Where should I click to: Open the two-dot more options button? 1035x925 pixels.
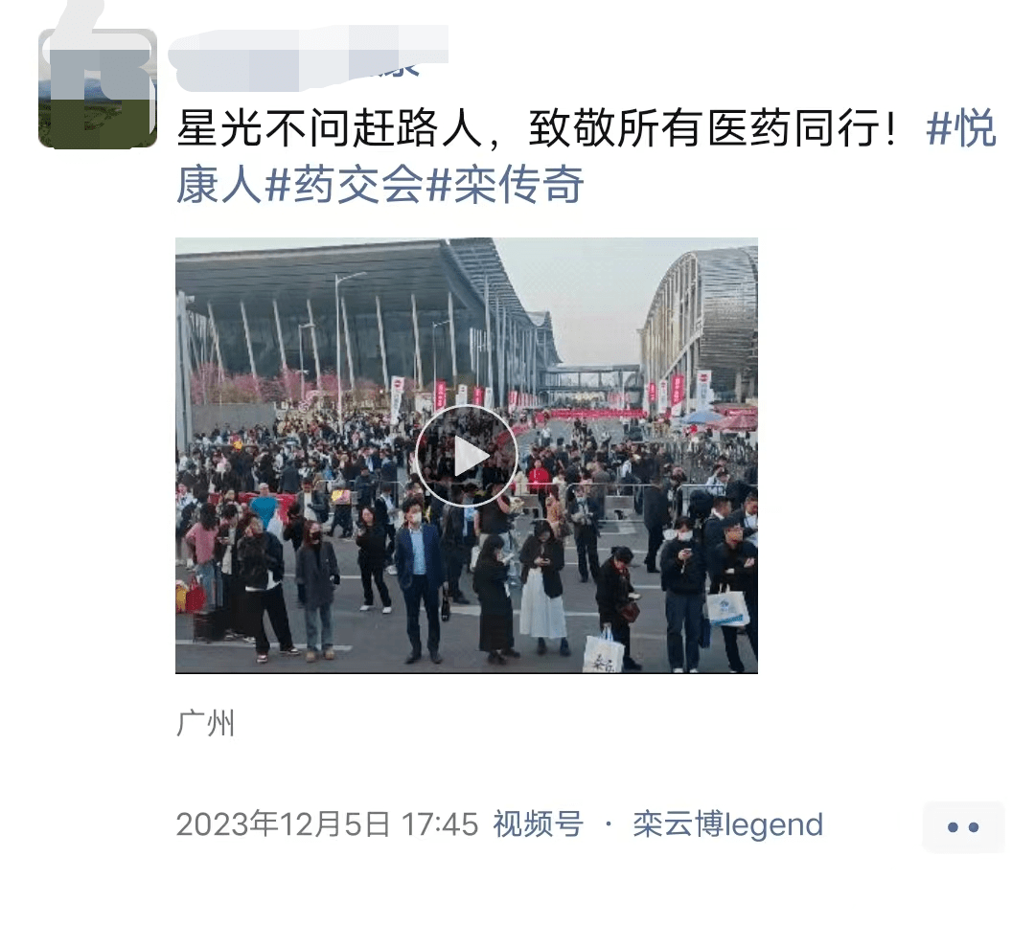(x=963, y=826)
